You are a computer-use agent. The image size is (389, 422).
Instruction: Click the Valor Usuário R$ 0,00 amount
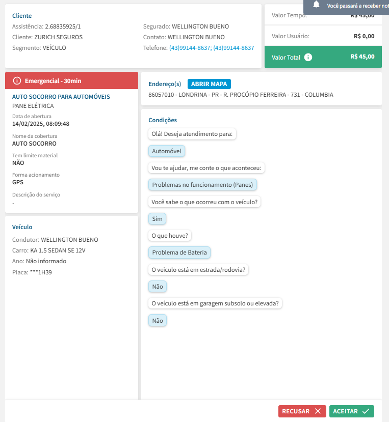(364, 36)
